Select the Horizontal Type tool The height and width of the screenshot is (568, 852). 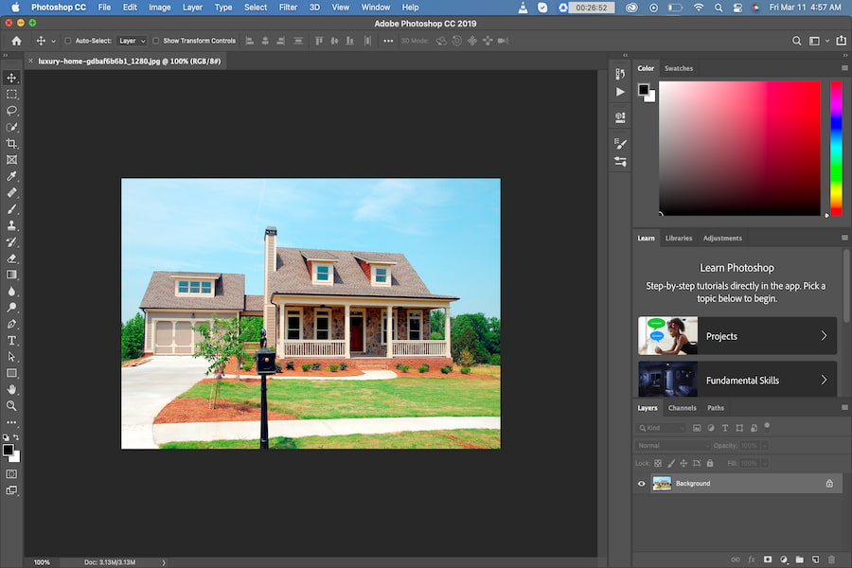(x=11, y=340)
